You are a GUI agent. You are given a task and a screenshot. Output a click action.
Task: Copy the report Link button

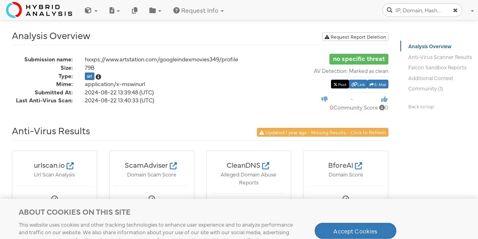tap(358, 84)
